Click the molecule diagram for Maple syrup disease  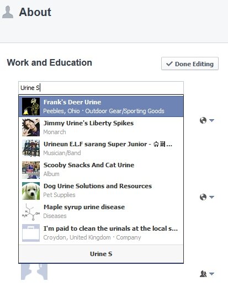[x=31, y=212]
